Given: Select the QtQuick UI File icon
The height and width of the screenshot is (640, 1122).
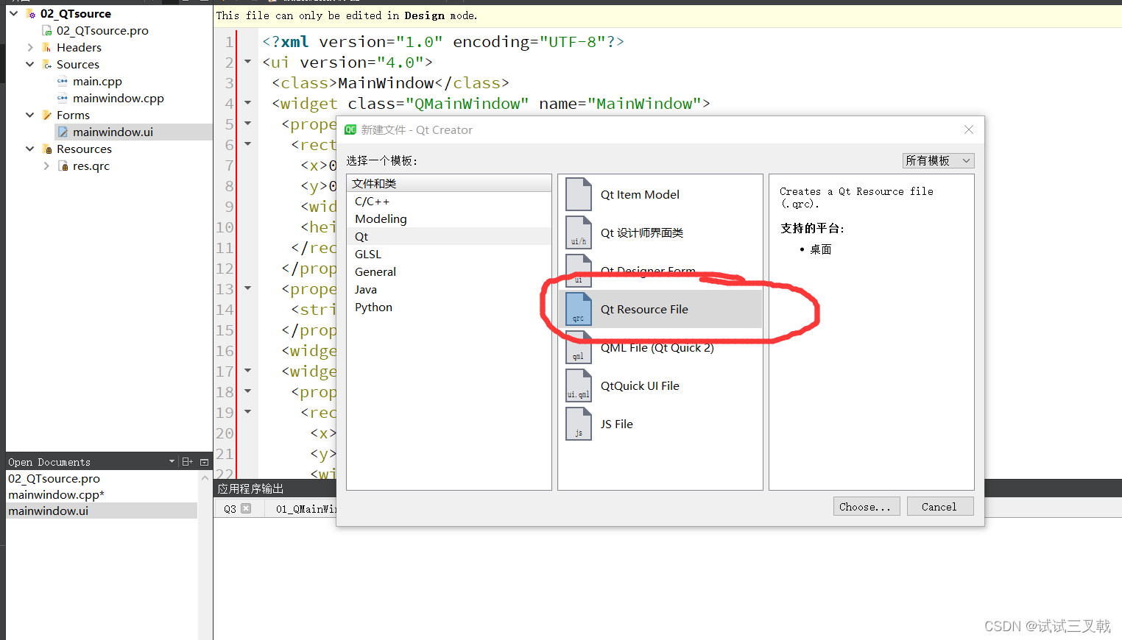Looking at the screenshot, I should [x=578, y=385].
